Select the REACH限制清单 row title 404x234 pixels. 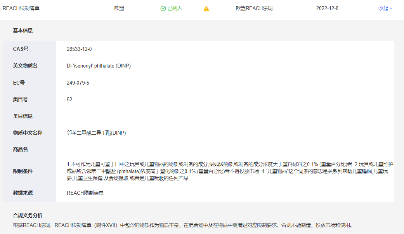pyautogui.click(x=21, y=9)
